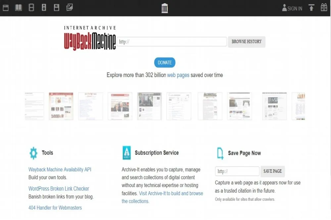Open the Software (floppy disk) icon
331x220 pixels.
57,8
